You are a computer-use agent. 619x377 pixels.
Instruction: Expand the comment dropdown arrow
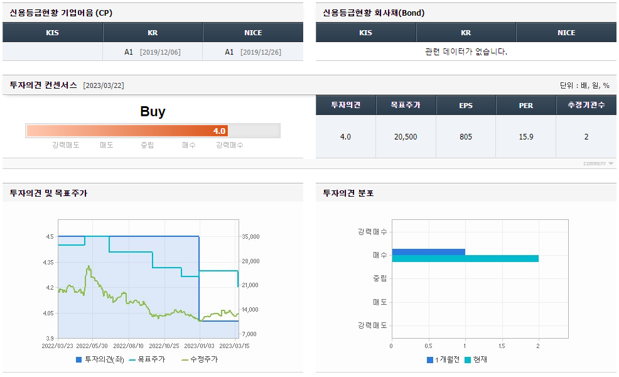tap(611, 163)
